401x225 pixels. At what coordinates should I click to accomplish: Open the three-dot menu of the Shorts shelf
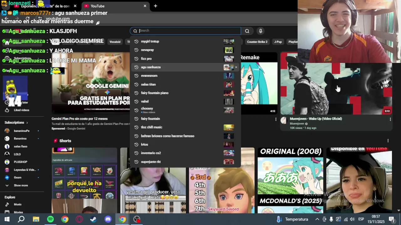(x=388, y=141)
